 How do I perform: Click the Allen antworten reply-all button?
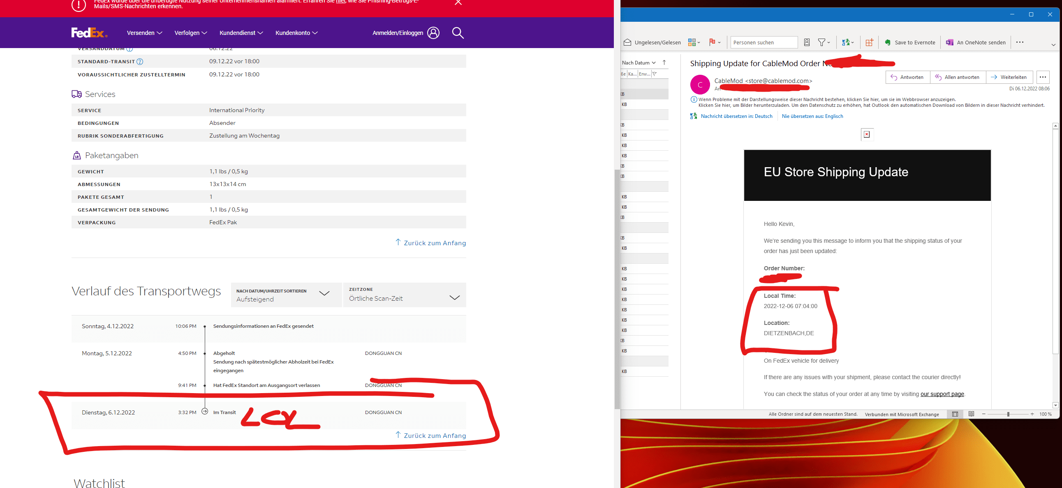click(958, 77)
